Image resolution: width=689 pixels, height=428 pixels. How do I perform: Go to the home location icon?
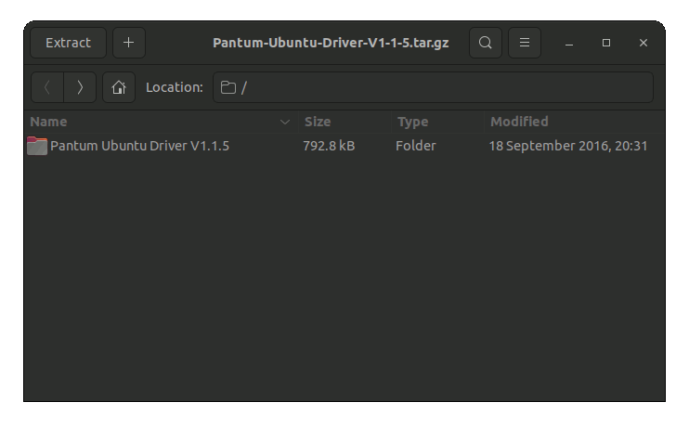point(119,87)
